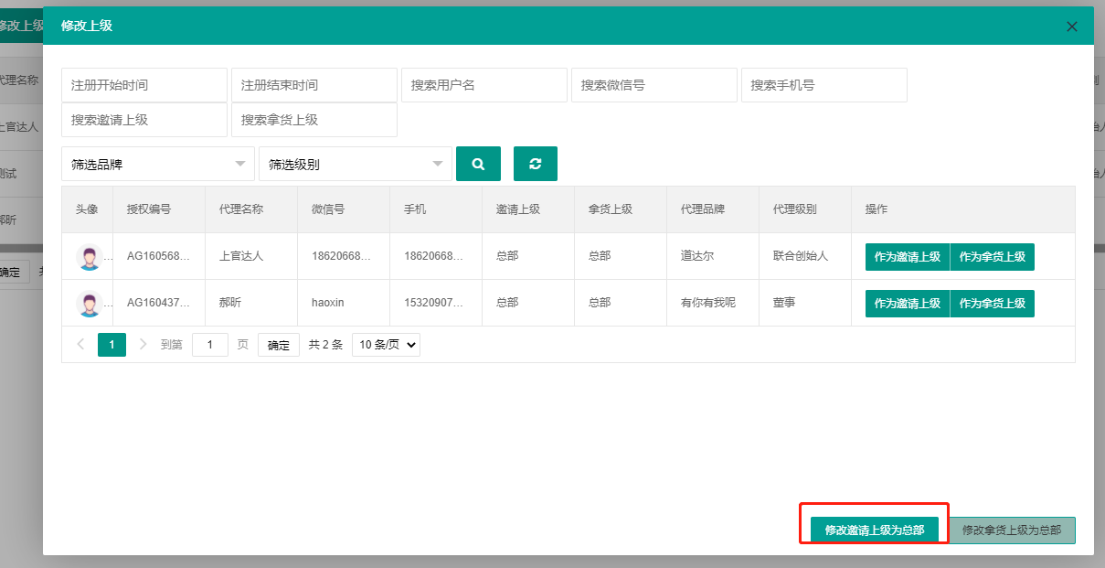Click the 搜索手机号 input field

(x=823, y=85)
